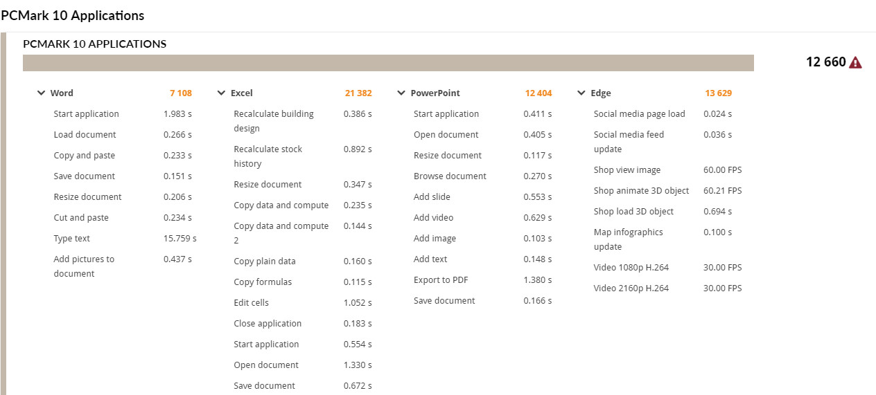This screenshot has height=395, width=876.
Task: Click the 60.21 FPS value
Action: tap(723, 190)
